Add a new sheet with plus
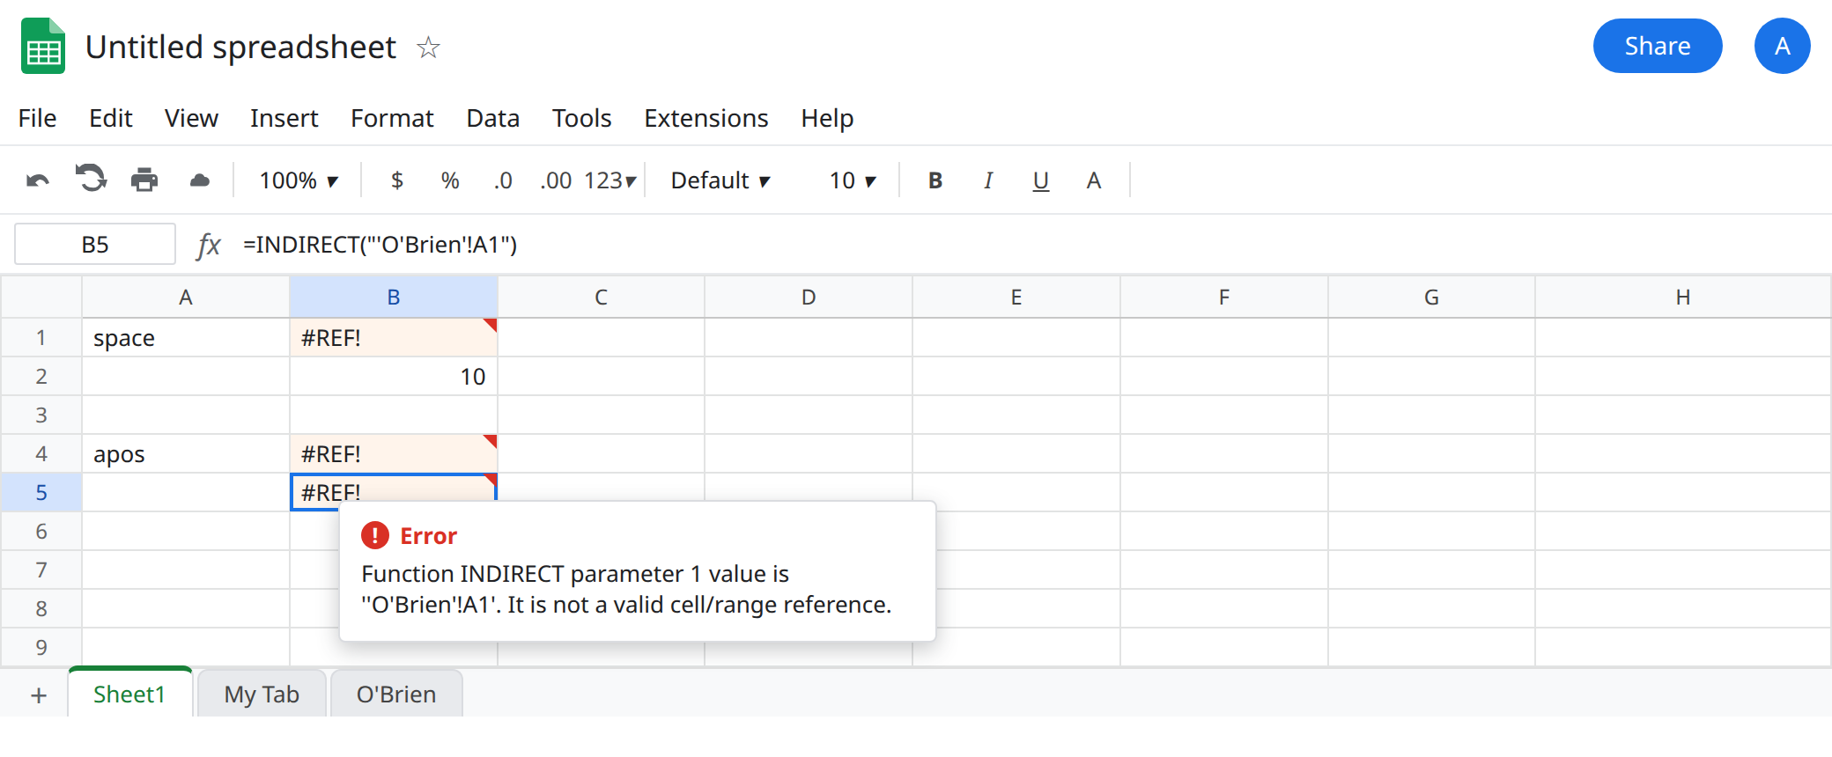Image resolution: width=1832 pixels, height=757 pixels. pyautogui.click(x=39, y=695)
